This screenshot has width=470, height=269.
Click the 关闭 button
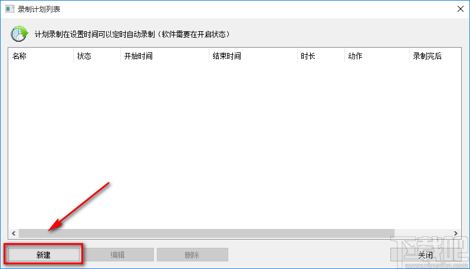(426, 255)
